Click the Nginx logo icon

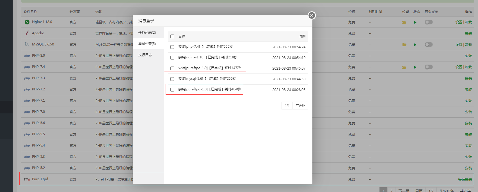click(x=27, y=22)
